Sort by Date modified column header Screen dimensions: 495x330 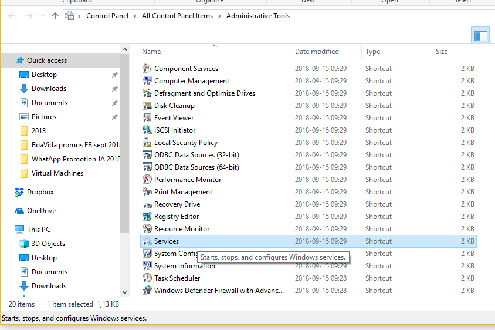coord(327,52)
